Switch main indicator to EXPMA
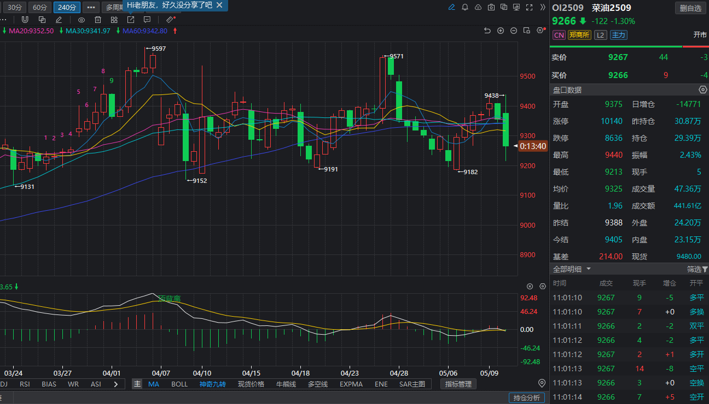This screenshot has height=404, width=709. [351, 384]
